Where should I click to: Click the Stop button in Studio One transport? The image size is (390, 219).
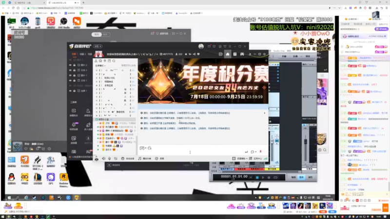coord(257,178)
